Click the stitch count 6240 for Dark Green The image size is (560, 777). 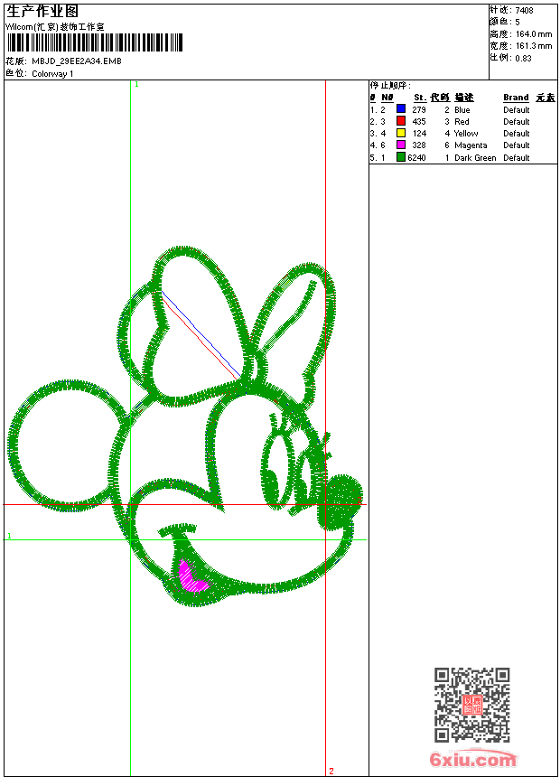pyautogui.click(x=416, y=157)
